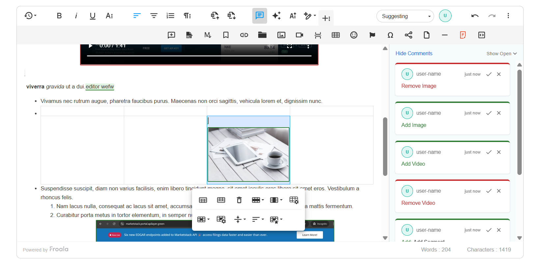This screenshot has height=262, width=551.
Task: Click the import from Word icon
Action: (x=215, y=16)
